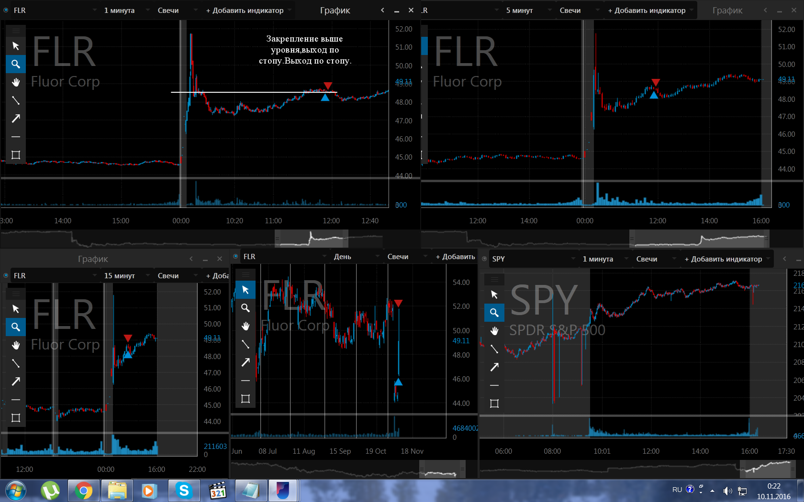Screen dimensions: 804x502
Task: Click range navigator window under top-left chart
Action: click(x=312, y=239)
